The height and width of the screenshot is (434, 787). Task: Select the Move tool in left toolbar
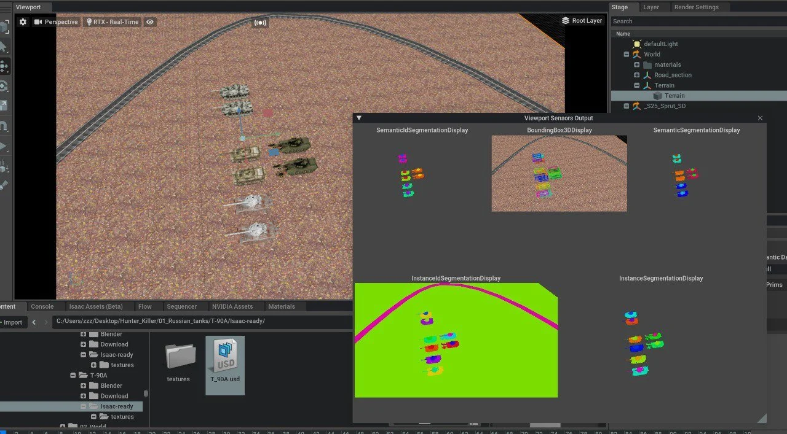4,66
